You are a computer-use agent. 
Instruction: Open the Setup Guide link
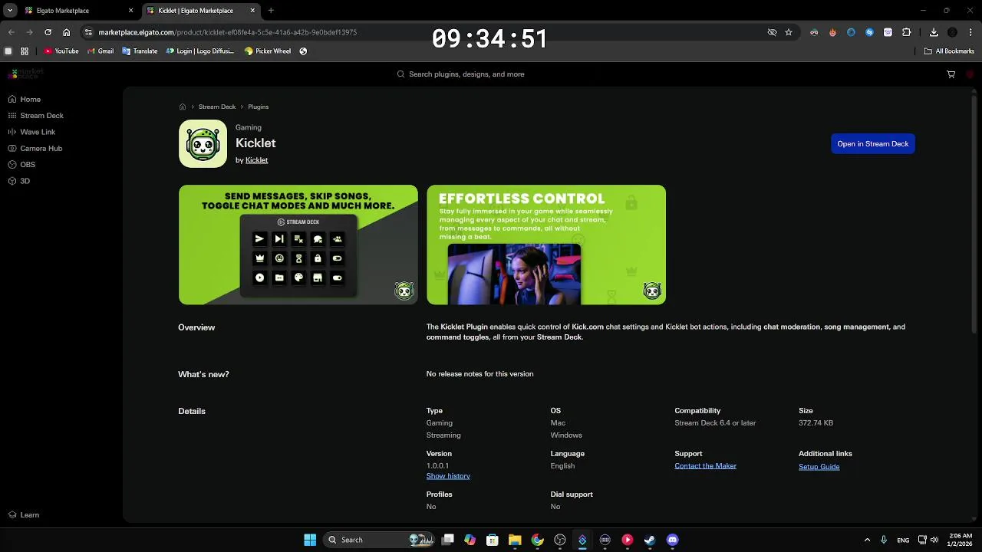(x=819, y=467)
